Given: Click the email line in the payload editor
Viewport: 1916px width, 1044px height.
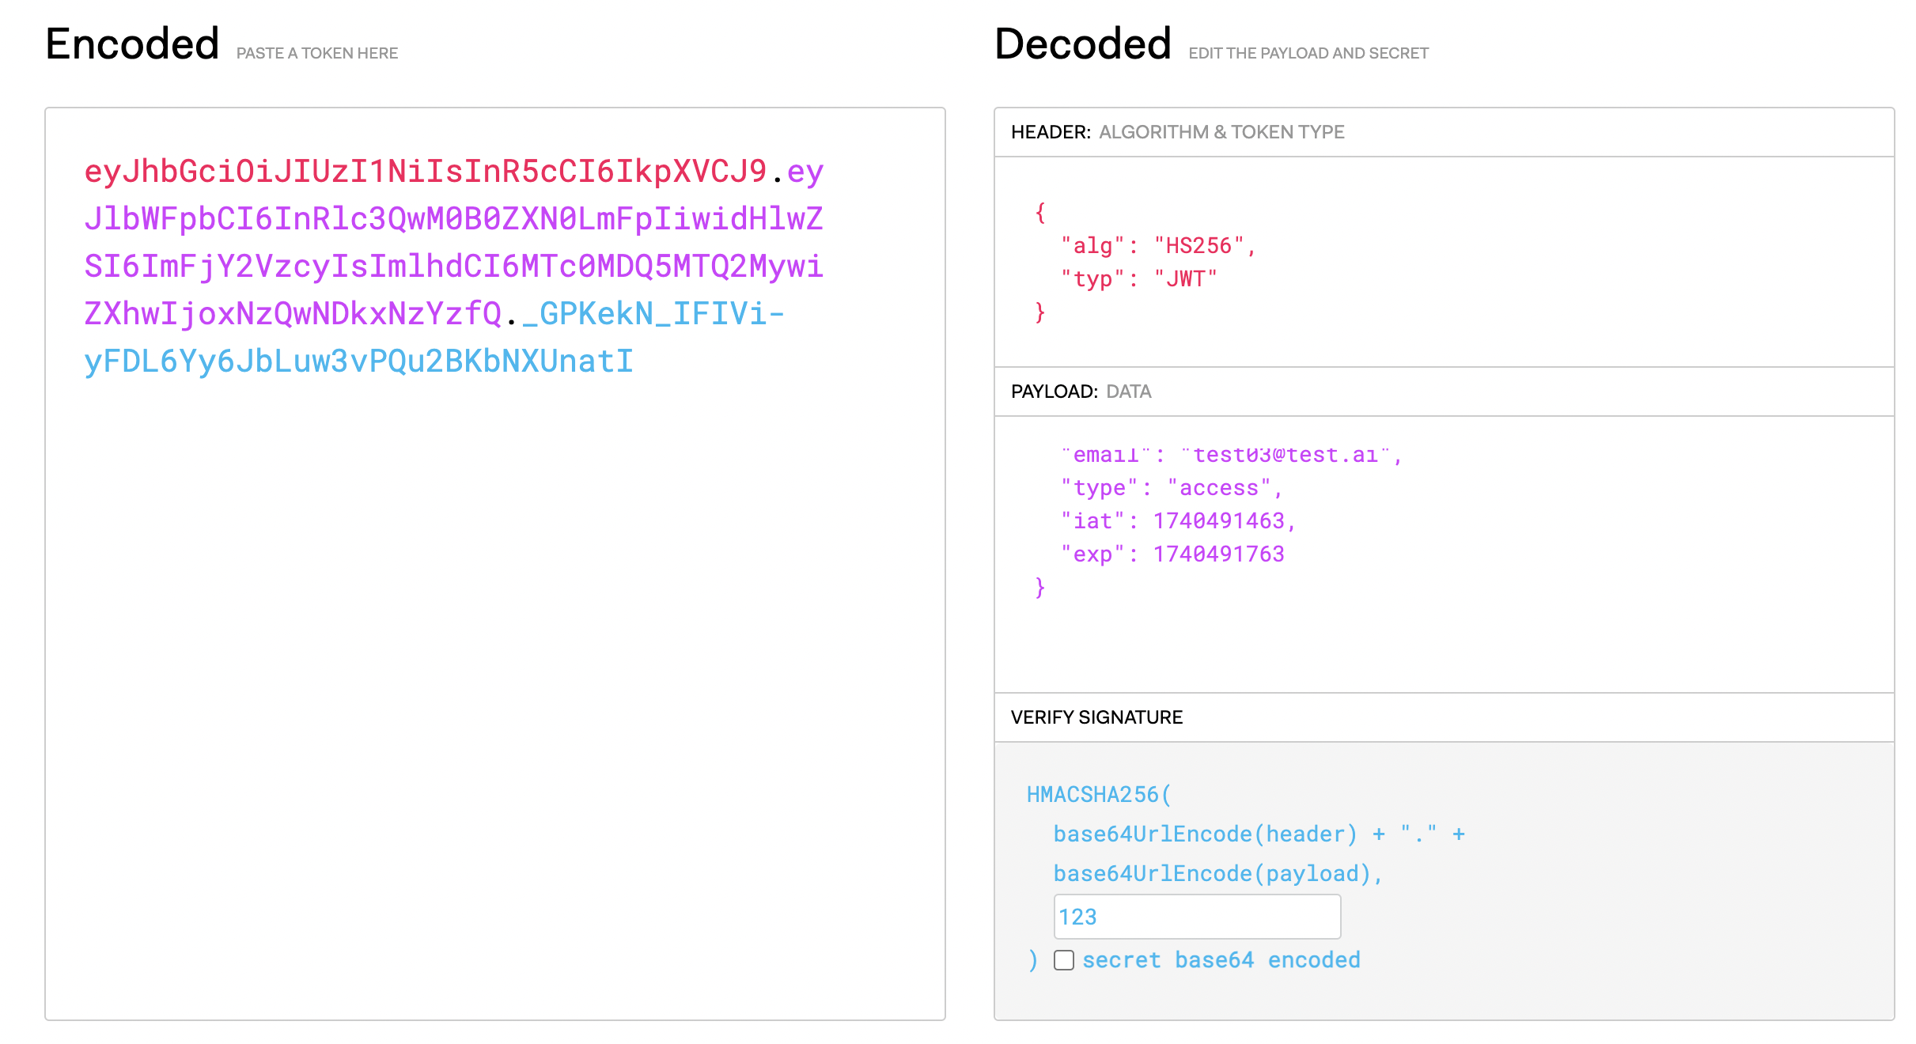Looking at the screenshot, I should (1230, 456).
